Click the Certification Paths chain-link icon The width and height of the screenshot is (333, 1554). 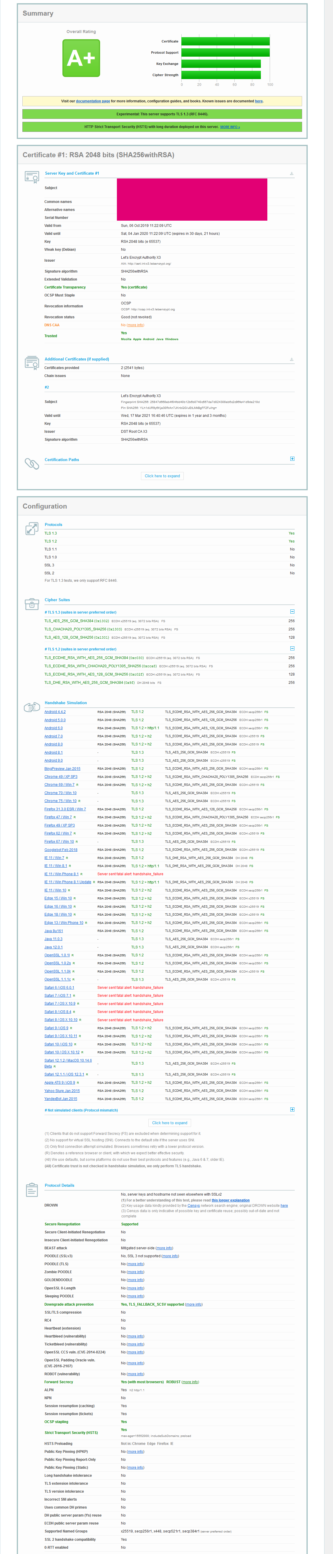[x=32, y=463]
